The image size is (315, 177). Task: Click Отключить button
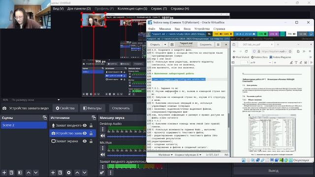[x=121, y=108]
